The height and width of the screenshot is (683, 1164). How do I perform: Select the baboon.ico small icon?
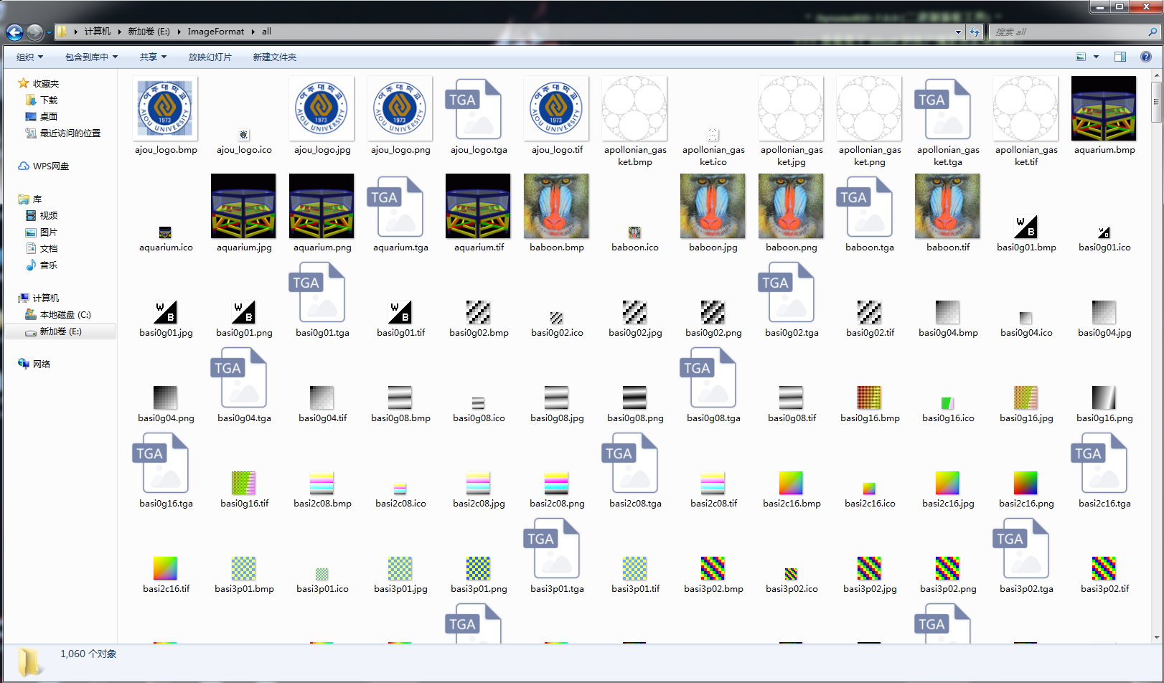(634, 232)
